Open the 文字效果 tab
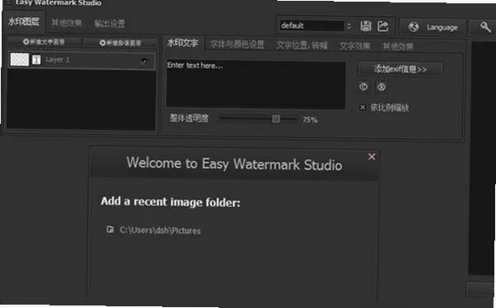The image size is (496, 308). [x=355, y=46]
